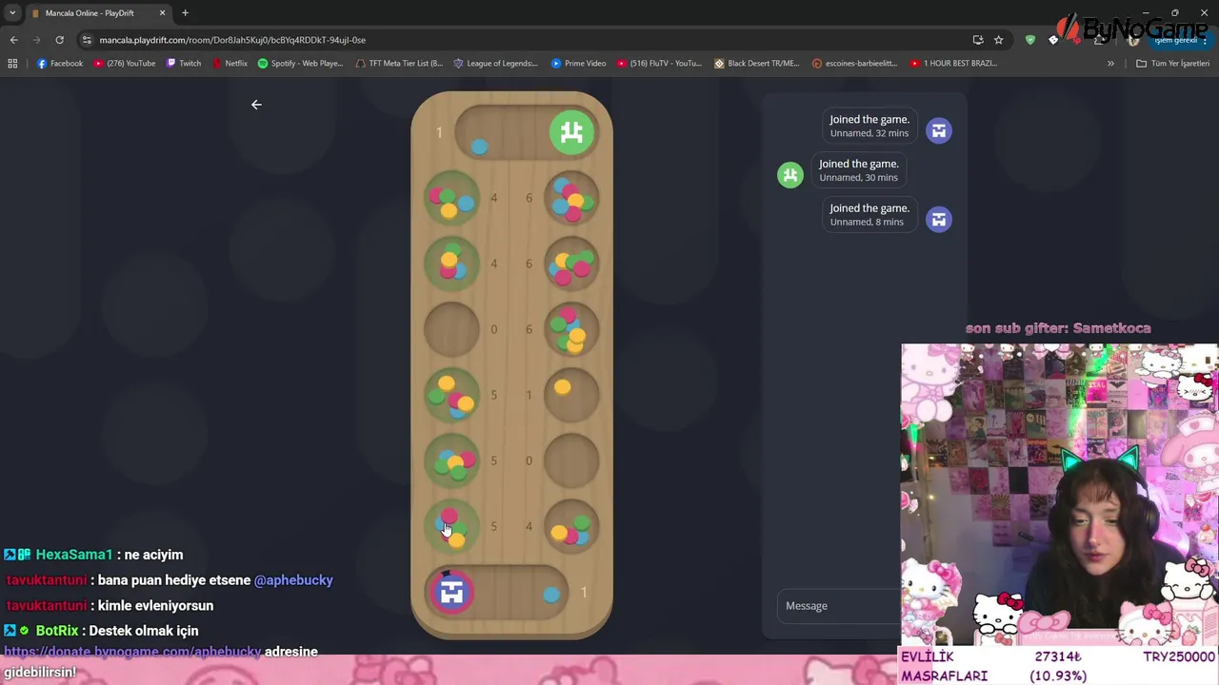Image resolution: width=1219 pixels, height=685 pixels.
Task: Choose the left pit opposite the empty right pit
Action: 451,460
